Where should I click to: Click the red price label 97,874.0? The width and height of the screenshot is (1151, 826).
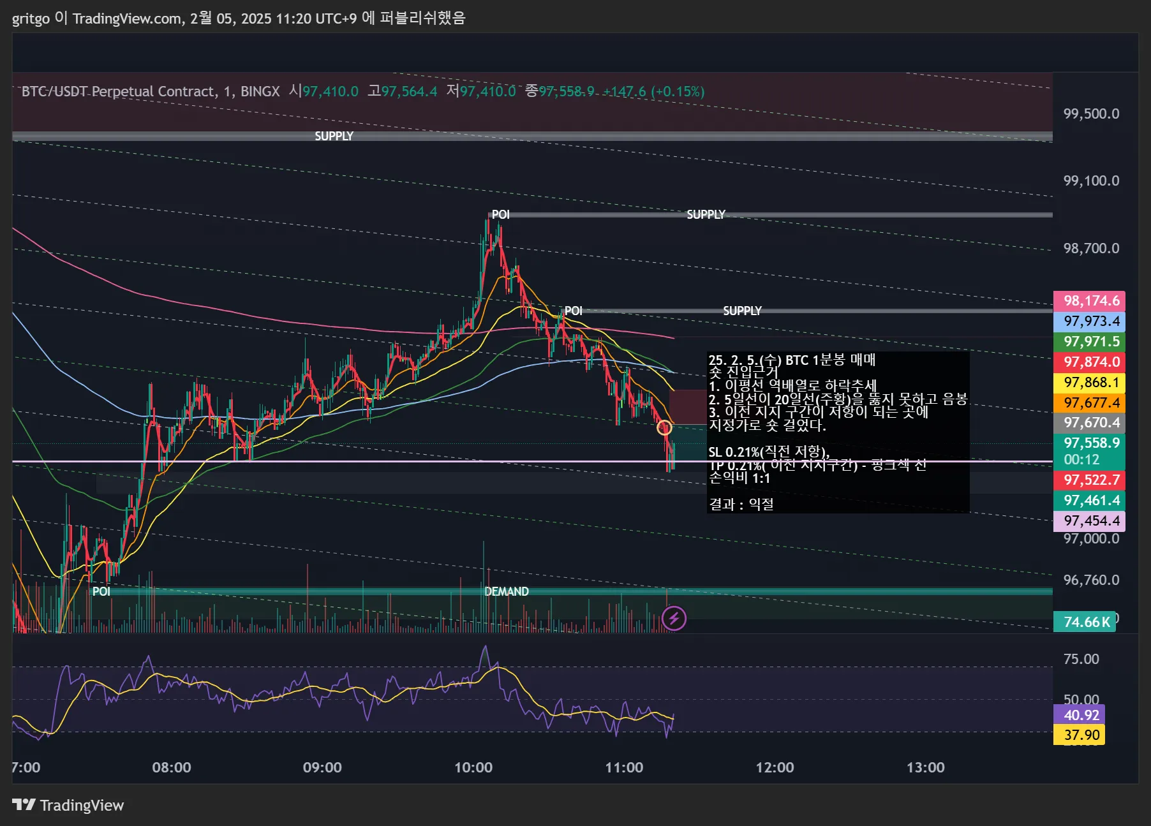[x=1089, y=362]
